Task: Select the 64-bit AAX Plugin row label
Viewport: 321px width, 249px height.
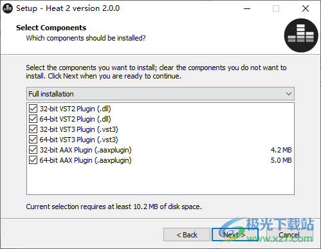Action: click(86, 160)
